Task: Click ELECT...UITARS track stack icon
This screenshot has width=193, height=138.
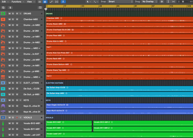Action: click(3, 83)
